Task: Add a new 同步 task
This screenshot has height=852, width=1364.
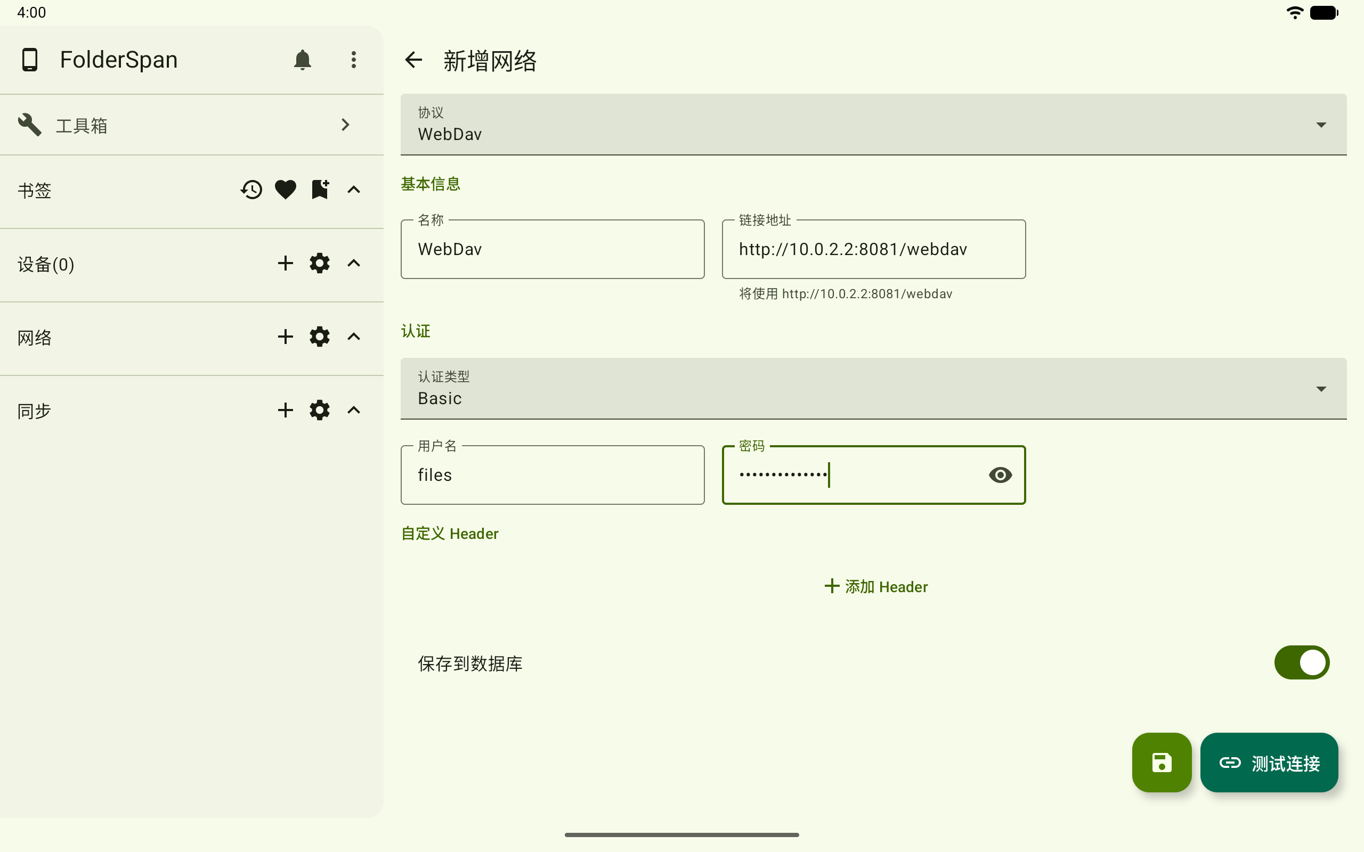Action: click(x=286, y=410)
